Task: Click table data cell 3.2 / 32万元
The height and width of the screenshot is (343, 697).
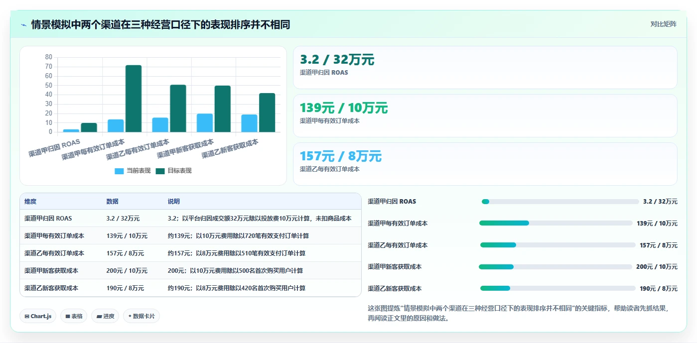Action: click(x=123, y=218)
